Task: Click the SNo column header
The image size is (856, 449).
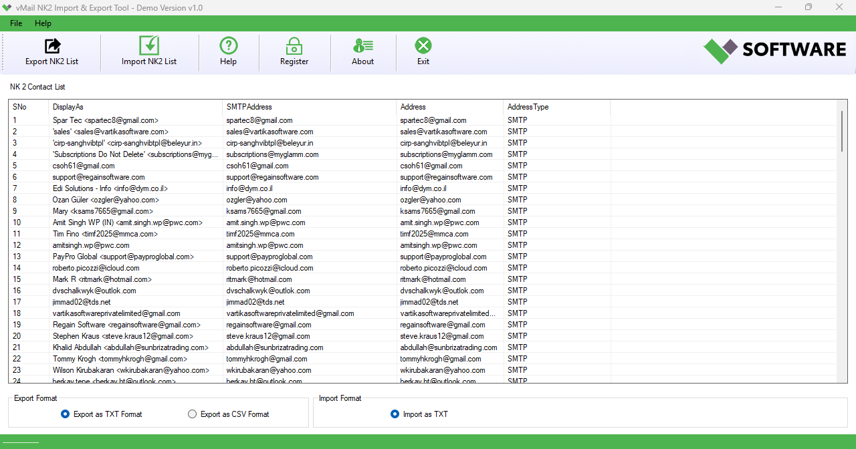Action: click(25, 107)
